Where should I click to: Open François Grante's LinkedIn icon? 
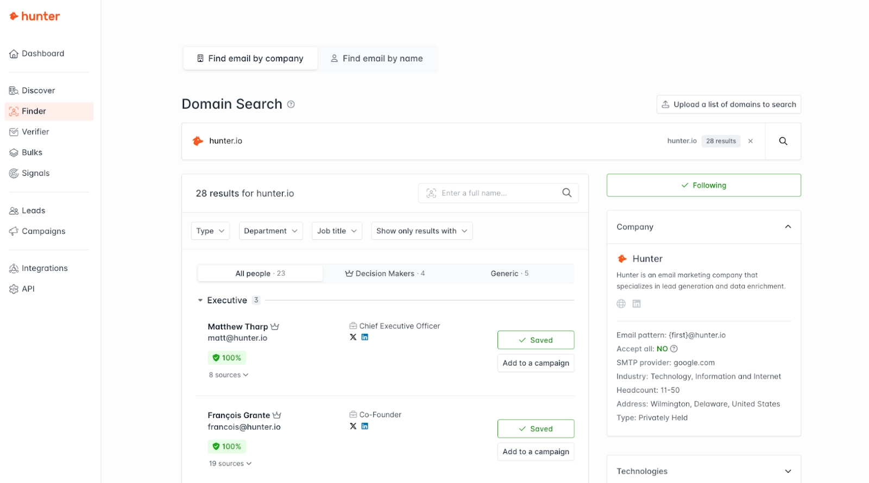click(365, 426)
